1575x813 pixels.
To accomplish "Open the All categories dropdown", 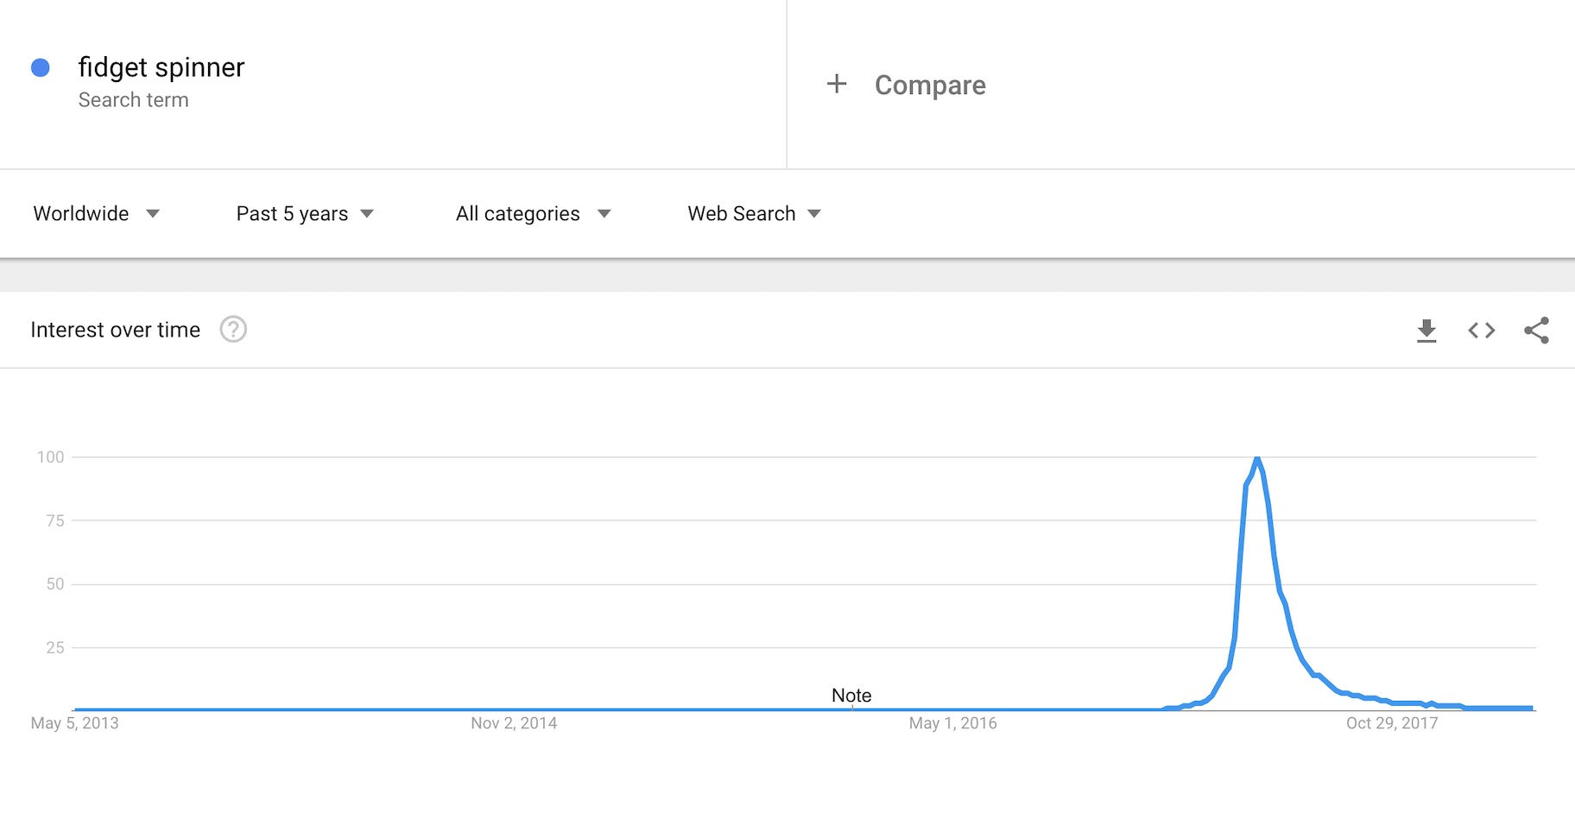I will point(533,214).
